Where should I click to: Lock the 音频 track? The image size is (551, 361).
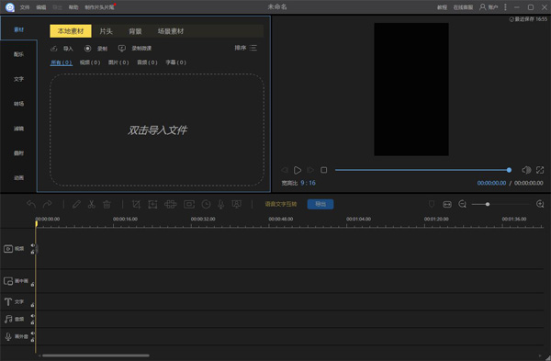[33, 322]
